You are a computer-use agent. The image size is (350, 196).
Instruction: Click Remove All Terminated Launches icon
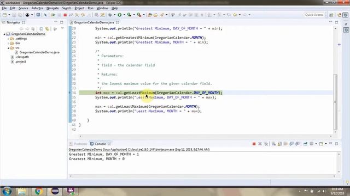coord(266,144)
